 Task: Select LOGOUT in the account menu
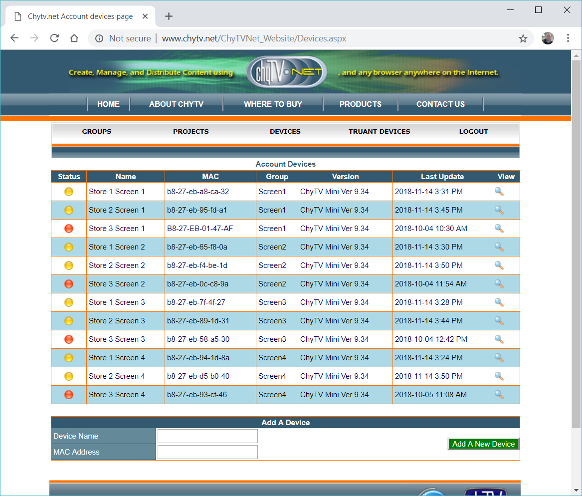(474, 131)
